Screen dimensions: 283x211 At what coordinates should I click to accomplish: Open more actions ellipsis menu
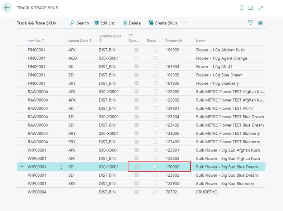point(184,23)
